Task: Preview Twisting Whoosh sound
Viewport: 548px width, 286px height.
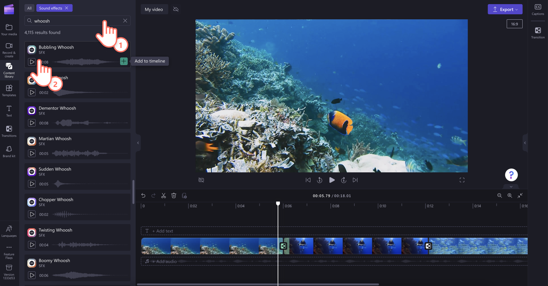Action: click(32, 245)
